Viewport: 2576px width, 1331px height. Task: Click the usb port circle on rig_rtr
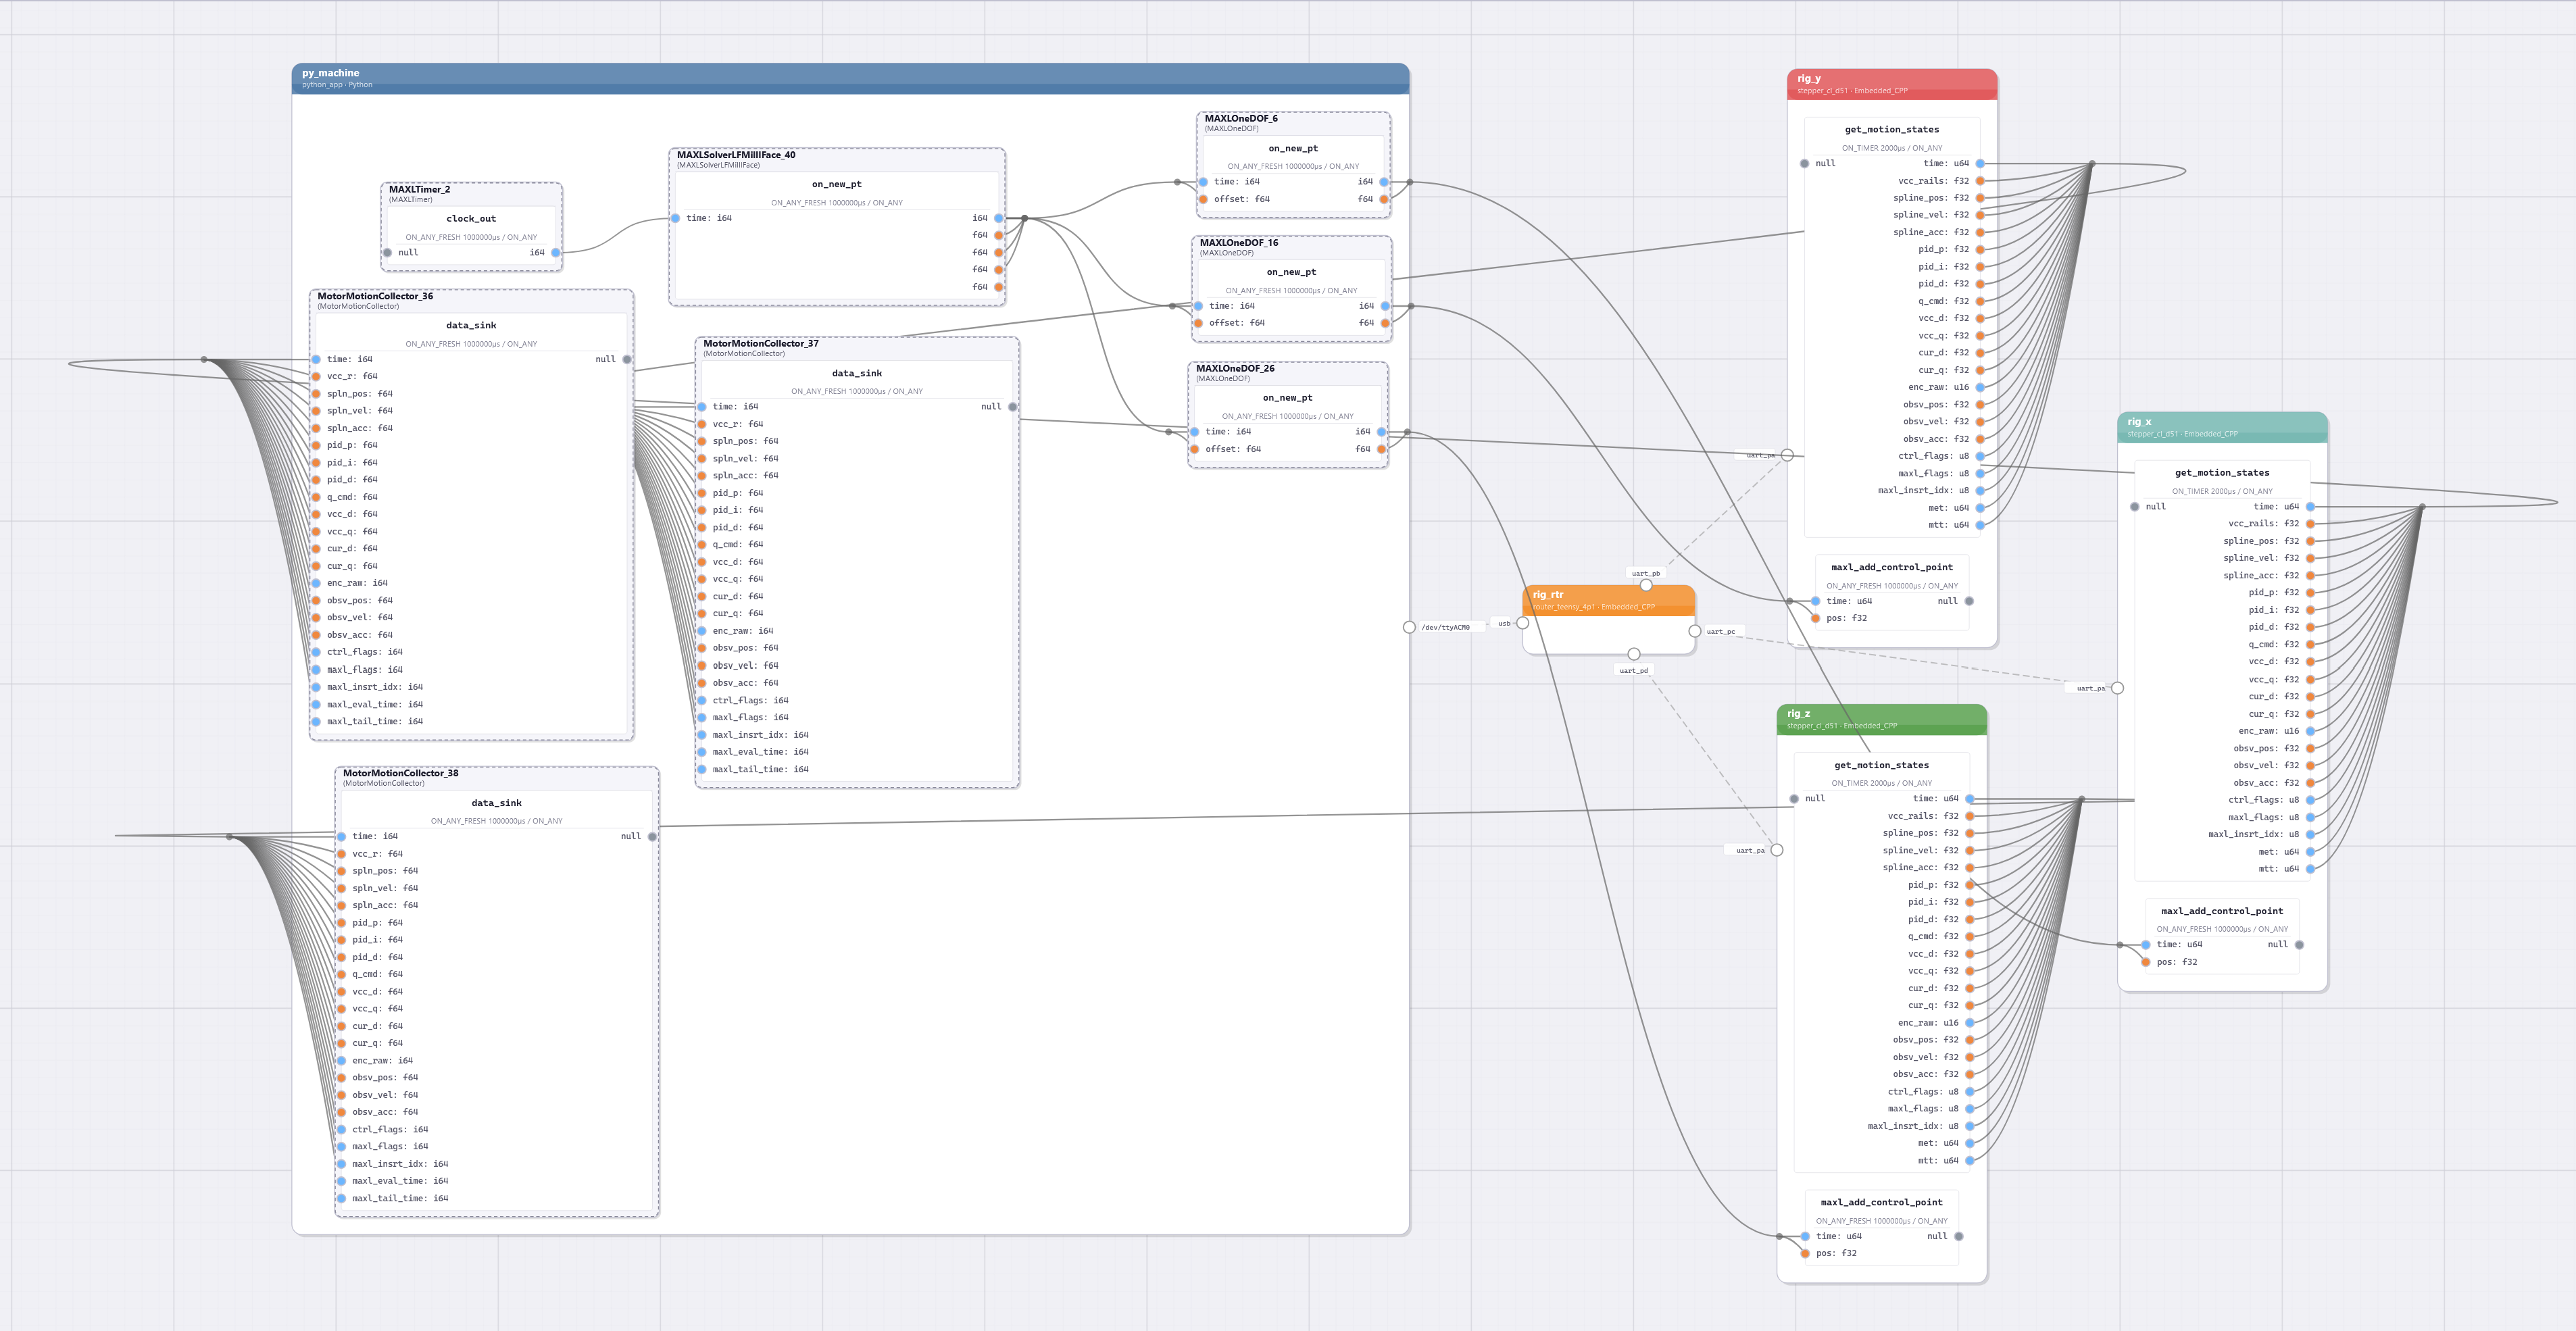(1523, 623)
